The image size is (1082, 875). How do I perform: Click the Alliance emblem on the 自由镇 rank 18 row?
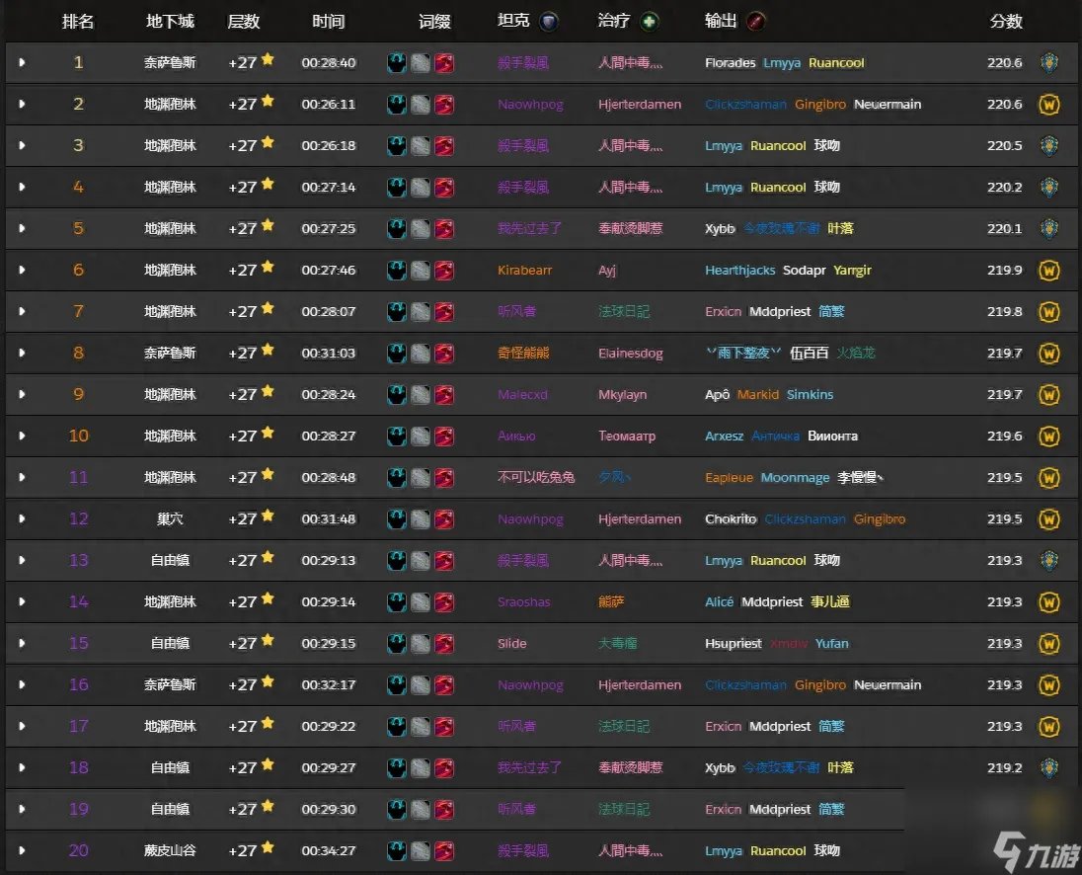[1048, 767]
